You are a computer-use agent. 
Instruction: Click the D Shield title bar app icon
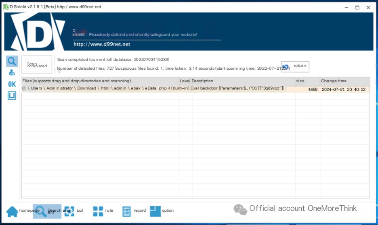tap(6, 7)
